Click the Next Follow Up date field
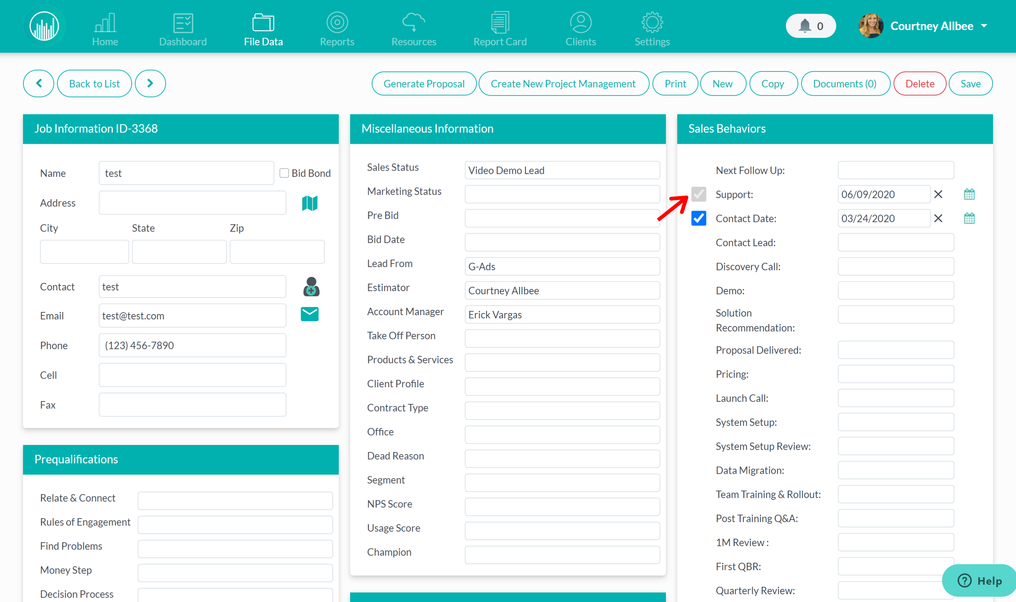Image resolution: width=1016 pixels, height=602 pixels. pyautogui.click(x=896, y=170)
